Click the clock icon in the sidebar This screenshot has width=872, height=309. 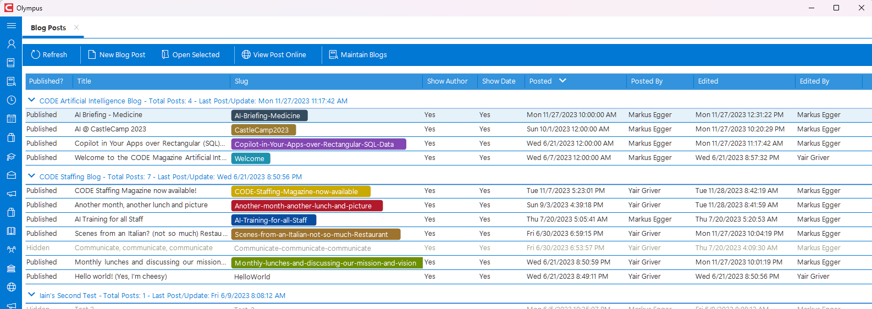11,100
